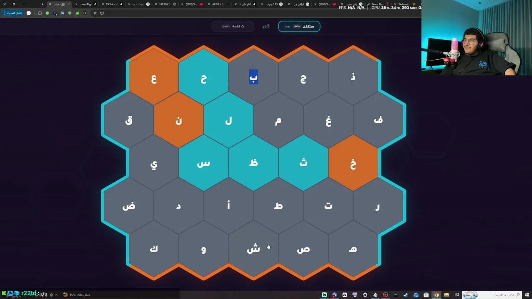Viewport: 532px width, 299px height.
Task: Click the faded middle label in header
Action: point(266,26)
